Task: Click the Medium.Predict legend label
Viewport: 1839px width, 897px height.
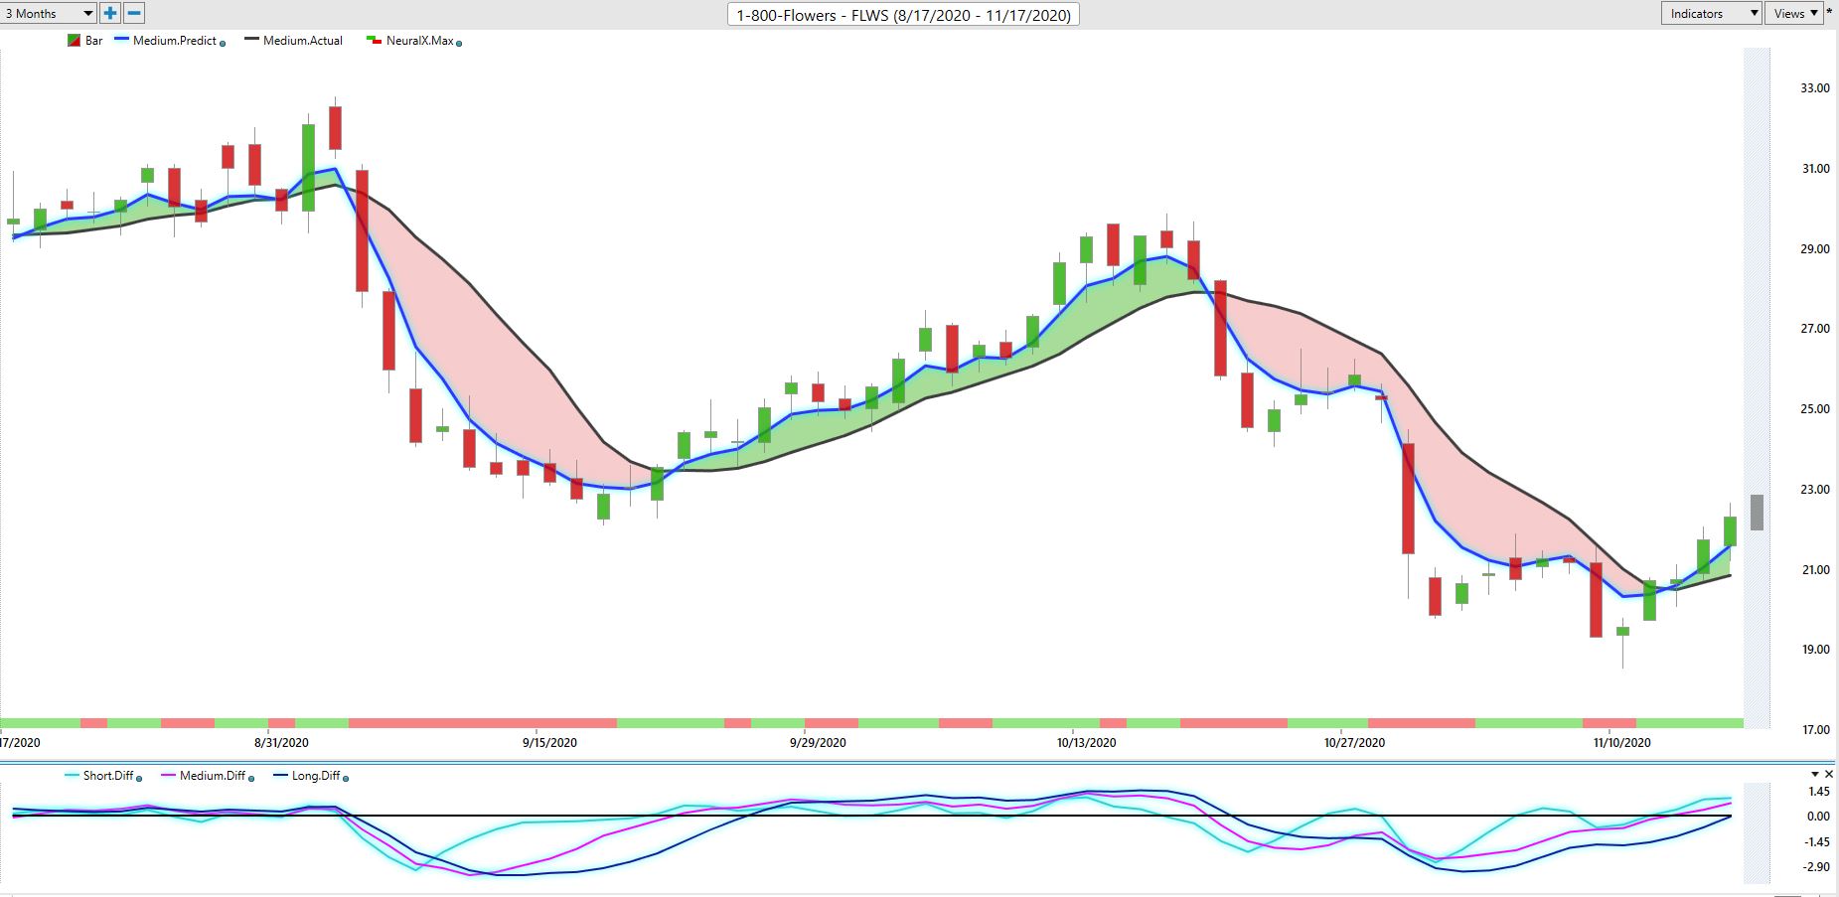Action: (x=174, y=41)
